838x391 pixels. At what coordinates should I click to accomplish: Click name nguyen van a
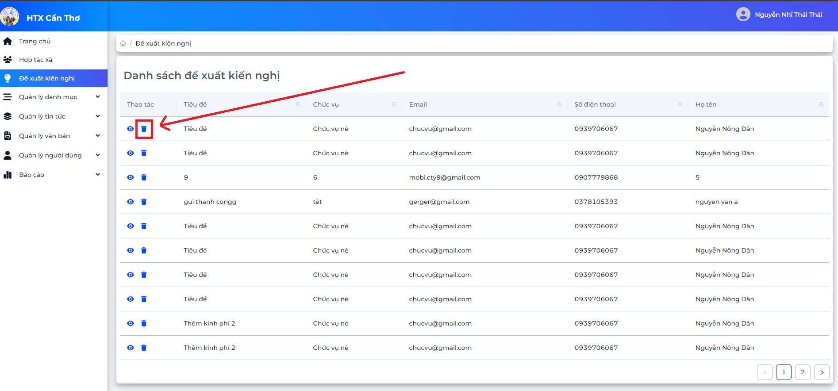tap(716, 202)
